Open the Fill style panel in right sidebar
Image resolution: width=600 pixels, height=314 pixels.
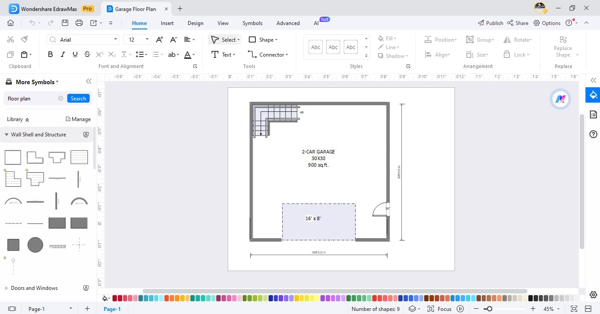tap(593, 95)
